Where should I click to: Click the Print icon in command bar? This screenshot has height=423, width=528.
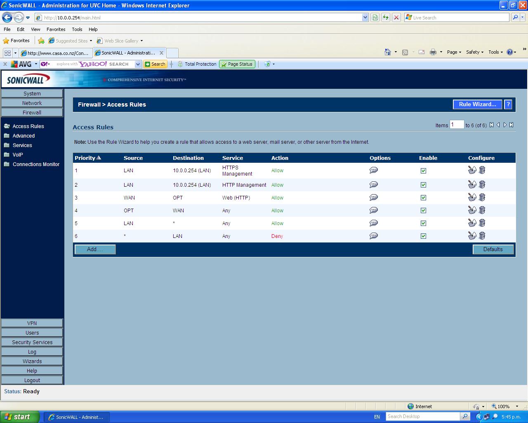[x=433, y=52]
